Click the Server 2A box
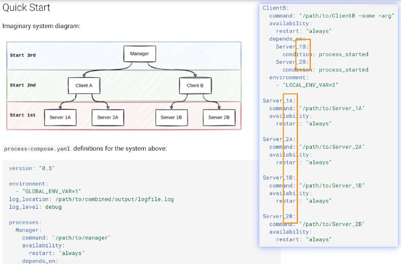Image resolution: width=401 pixels, height=264 pixels. pos(108,117)
